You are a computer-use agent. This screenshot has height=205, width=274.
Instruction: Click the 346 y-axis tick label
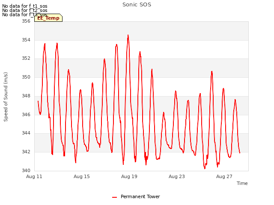pyautogui.click(x=26, y=114)
